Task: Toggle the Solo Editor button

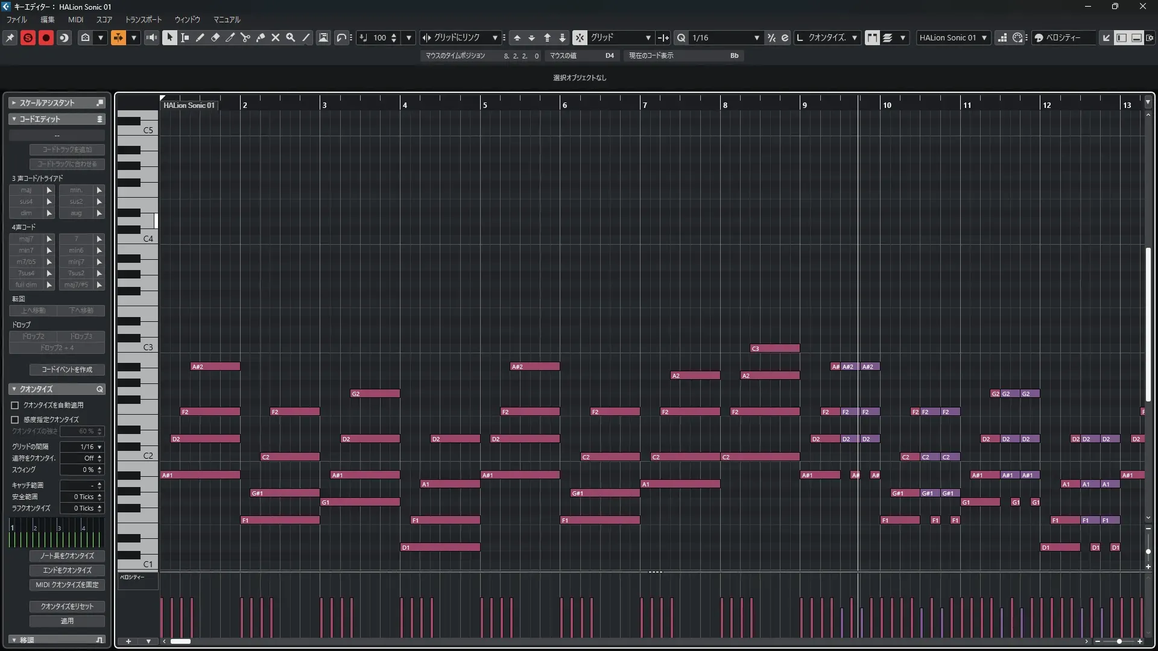Action: click(28, 37)
